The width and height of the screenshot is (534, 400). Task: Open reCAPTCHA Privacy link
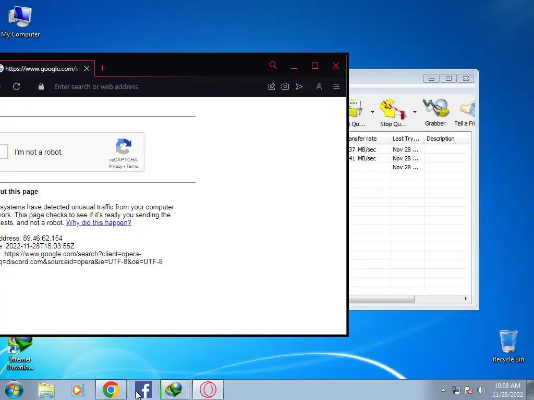[115, 166]
